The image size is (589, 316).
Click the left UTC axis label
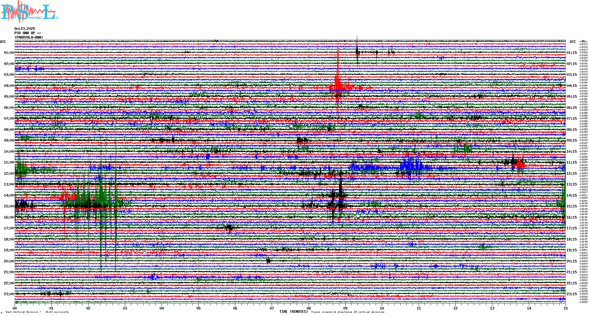[x=3, y=42]
